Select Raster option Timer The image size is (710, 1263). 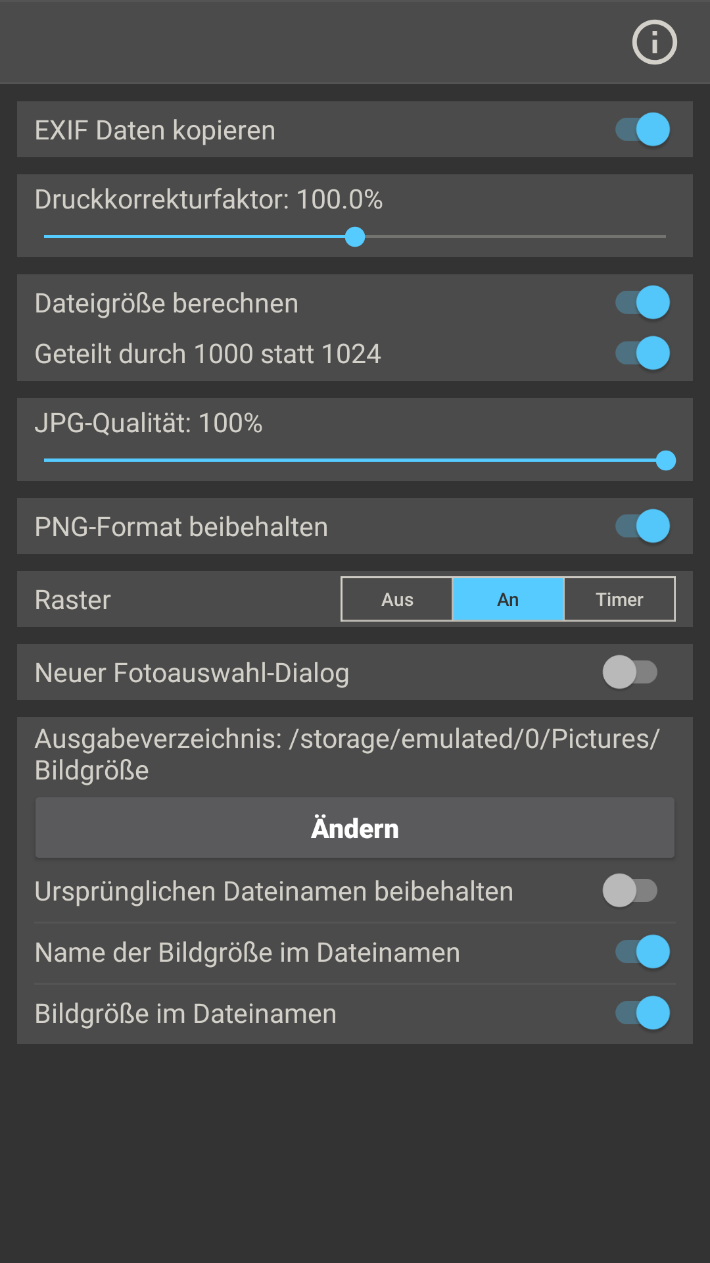(619, 599)
